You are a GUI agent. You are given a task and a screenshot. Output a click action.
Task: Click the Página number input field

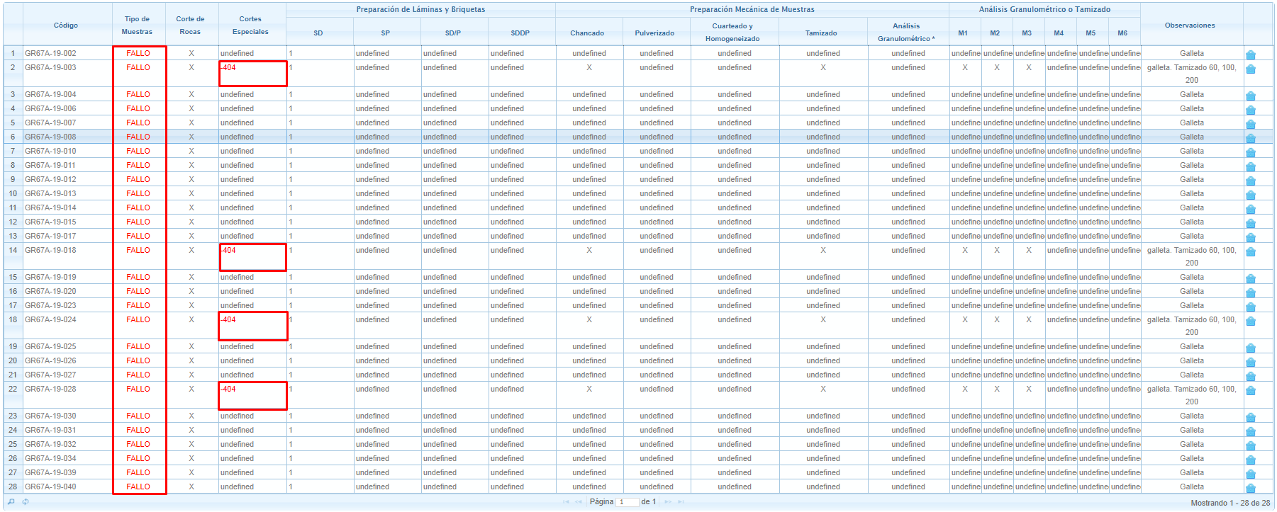coord(628,502)
